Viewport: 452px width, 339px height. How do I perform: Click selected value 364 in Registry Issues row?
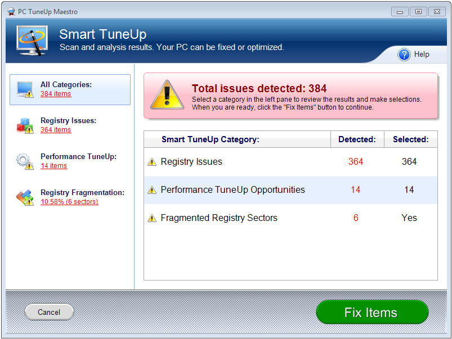409,161
